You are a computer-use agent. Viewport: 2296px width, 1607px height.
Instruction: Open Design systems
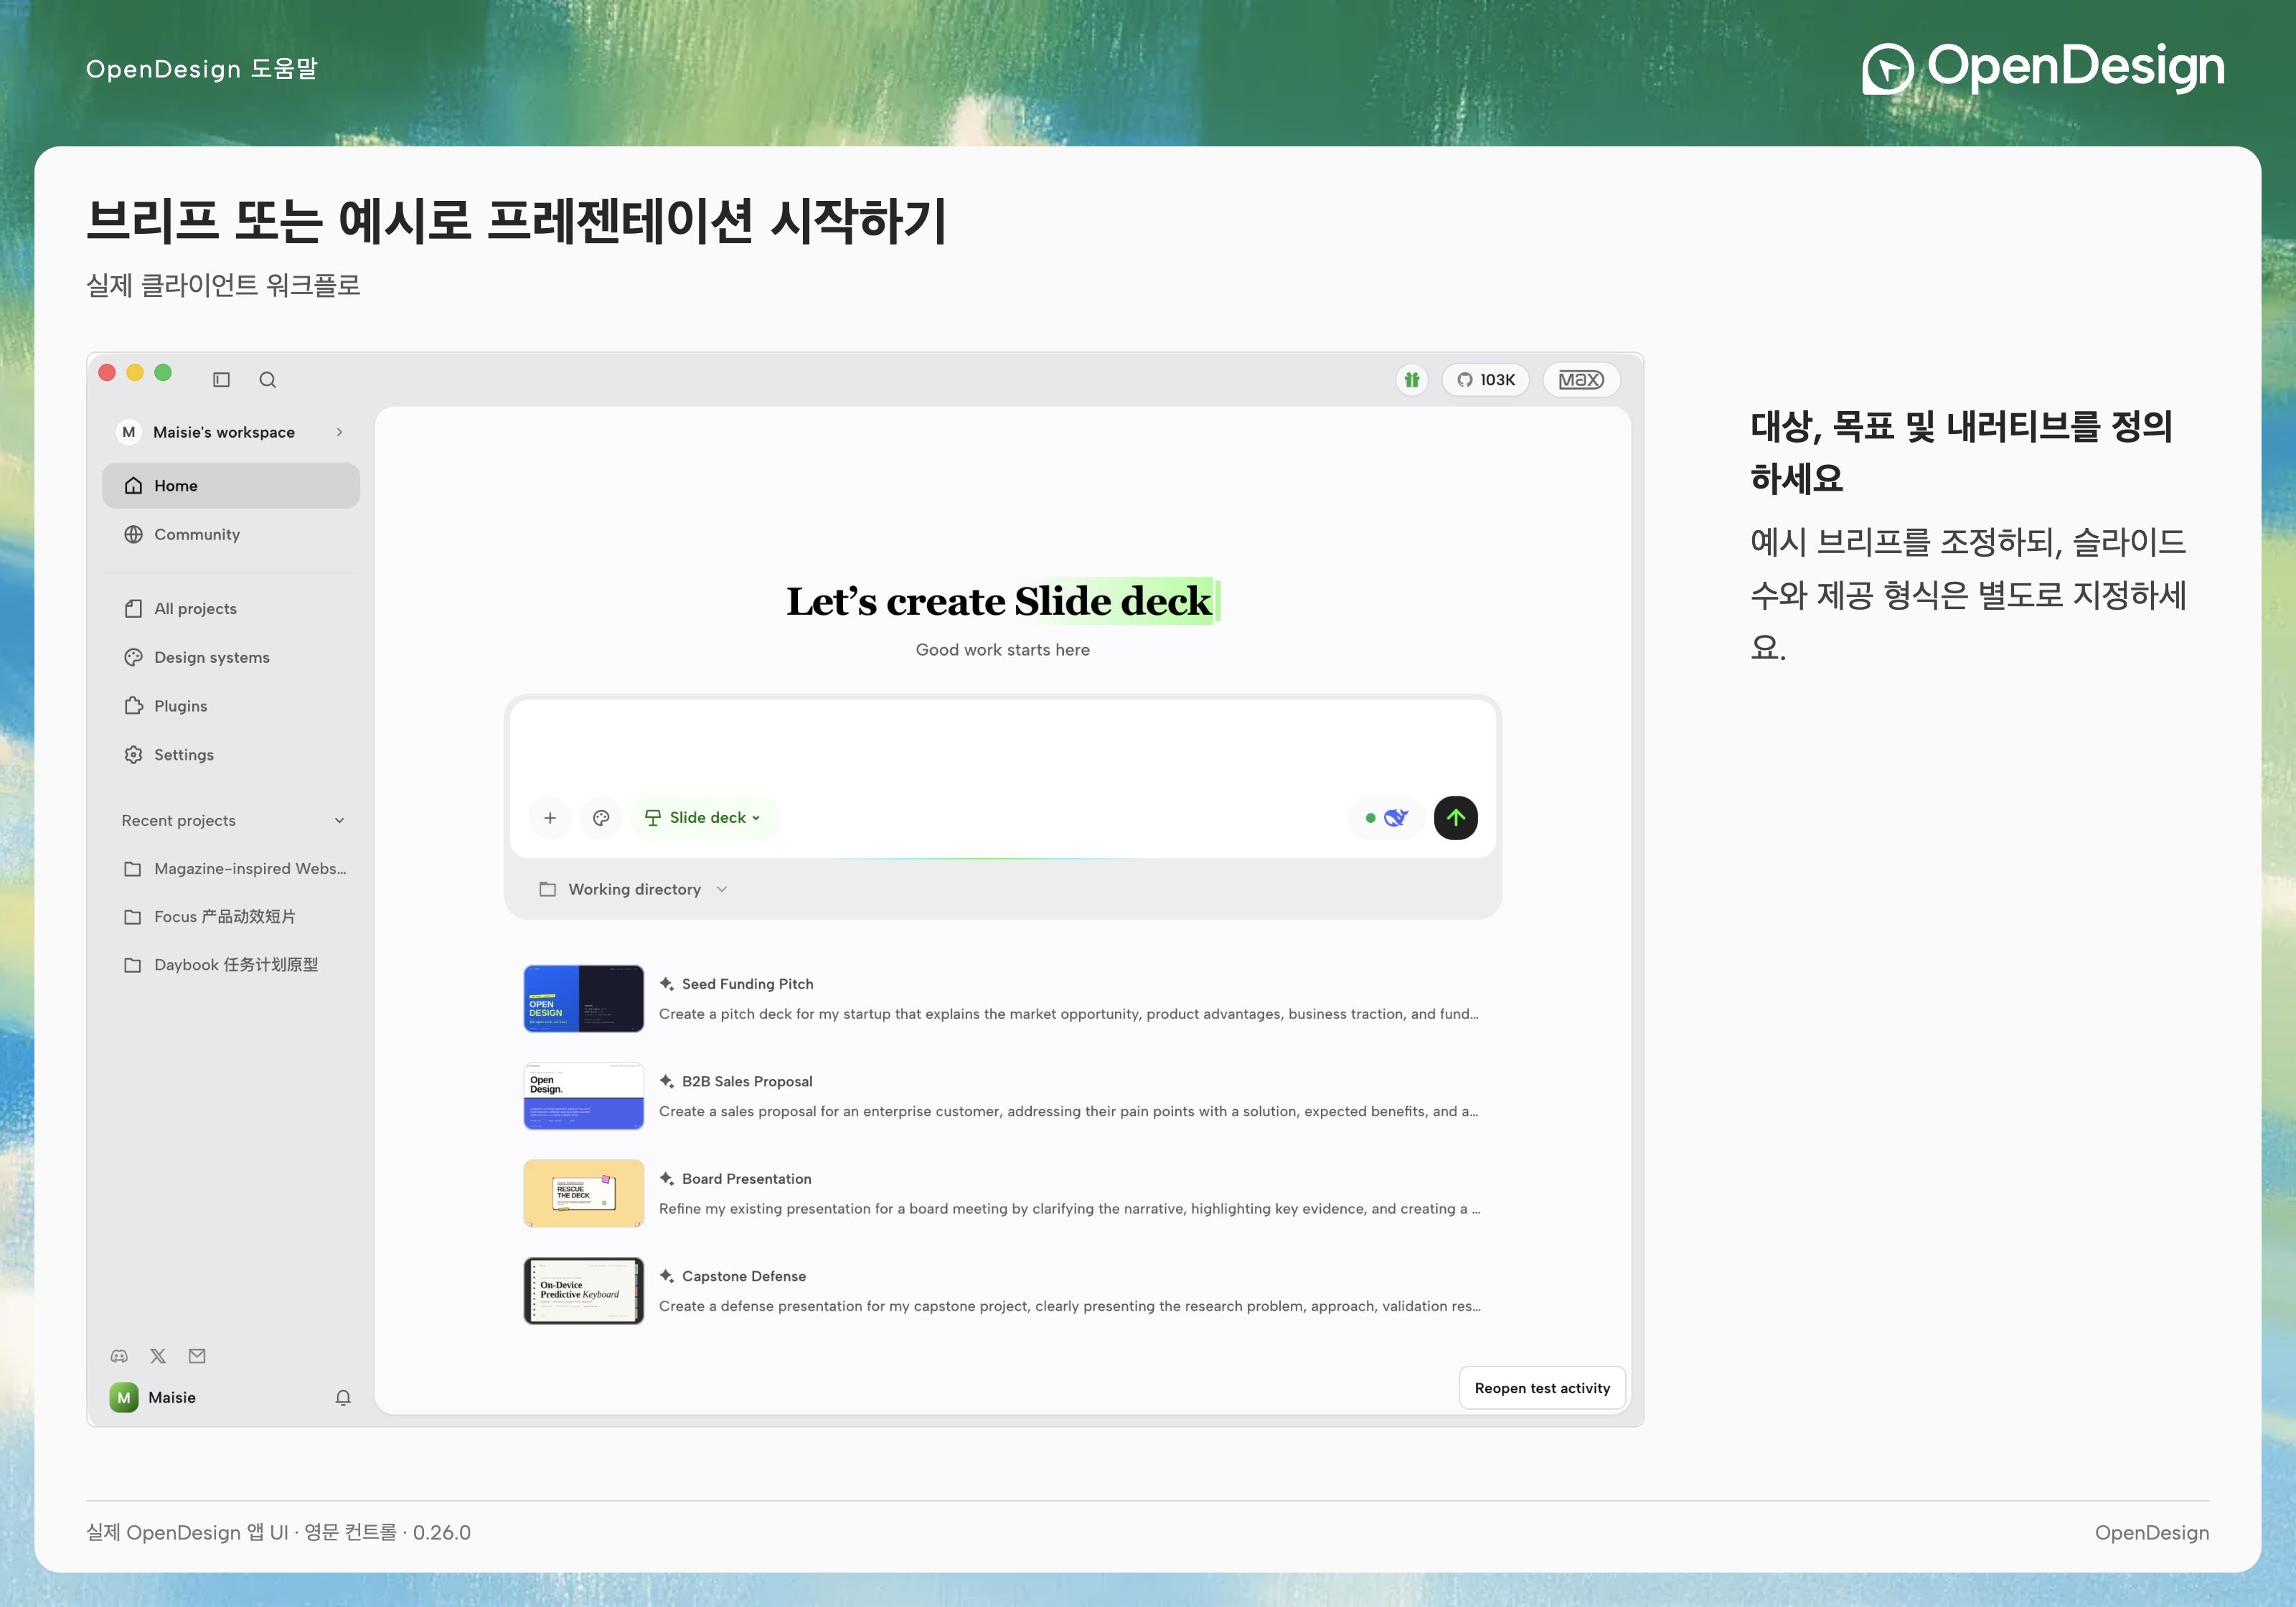tap(230, 657)
